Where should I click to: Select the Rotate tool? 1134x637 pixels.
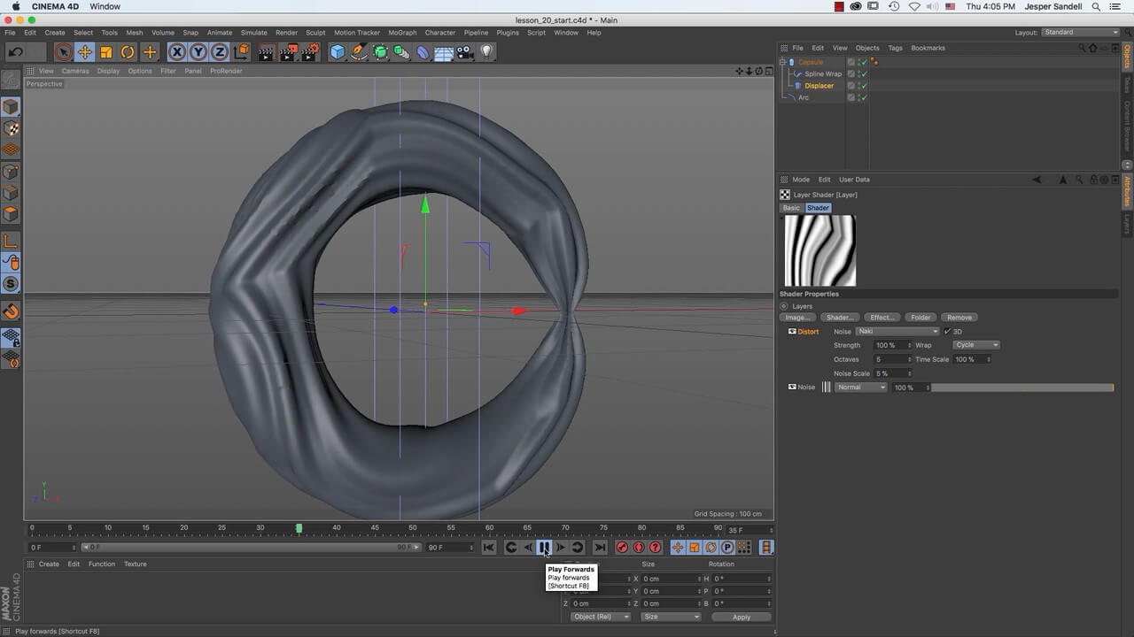[128, 51]
